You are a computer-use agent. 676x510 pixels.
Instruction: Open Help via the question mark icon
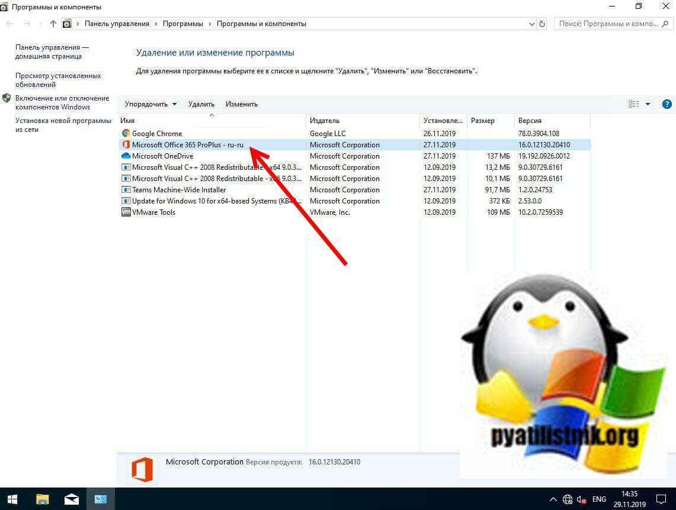coord(667,104)
